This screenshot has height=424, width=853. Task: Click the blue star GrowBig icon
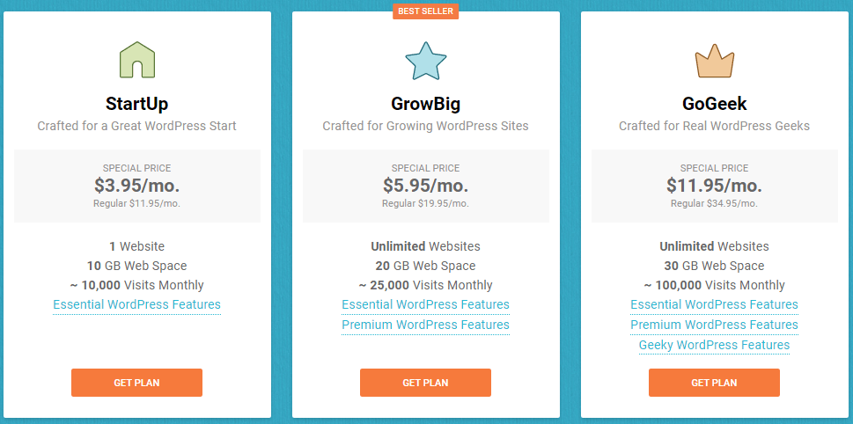[426, 61]
